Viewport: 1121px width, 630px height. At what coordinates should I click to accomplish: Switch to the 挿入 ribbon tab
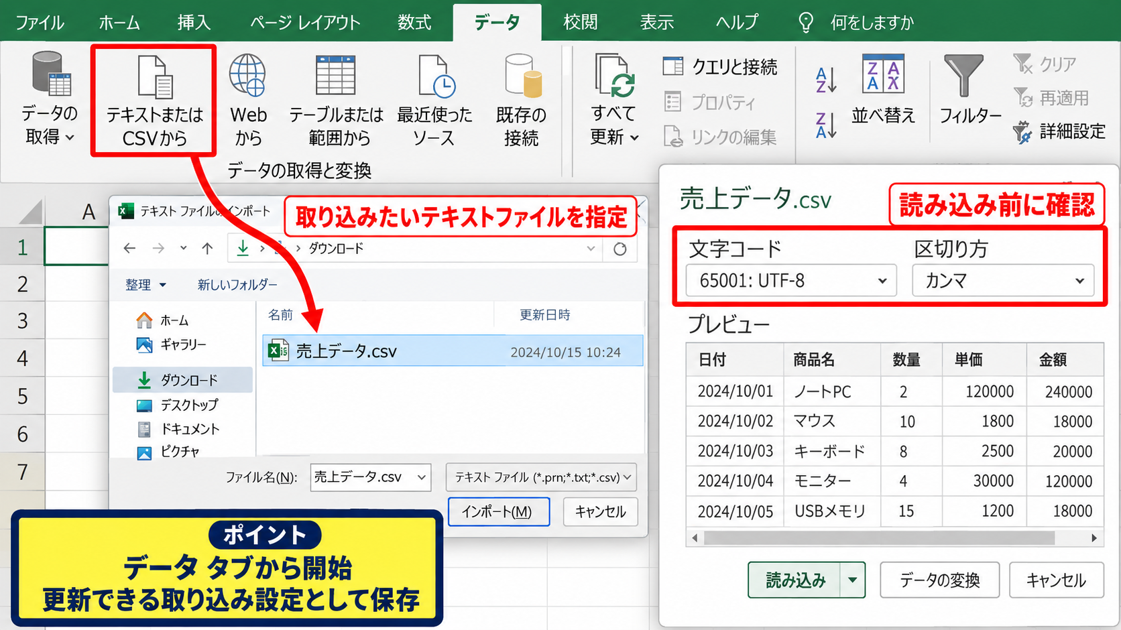pyautogui.click(x=194, y=22)
